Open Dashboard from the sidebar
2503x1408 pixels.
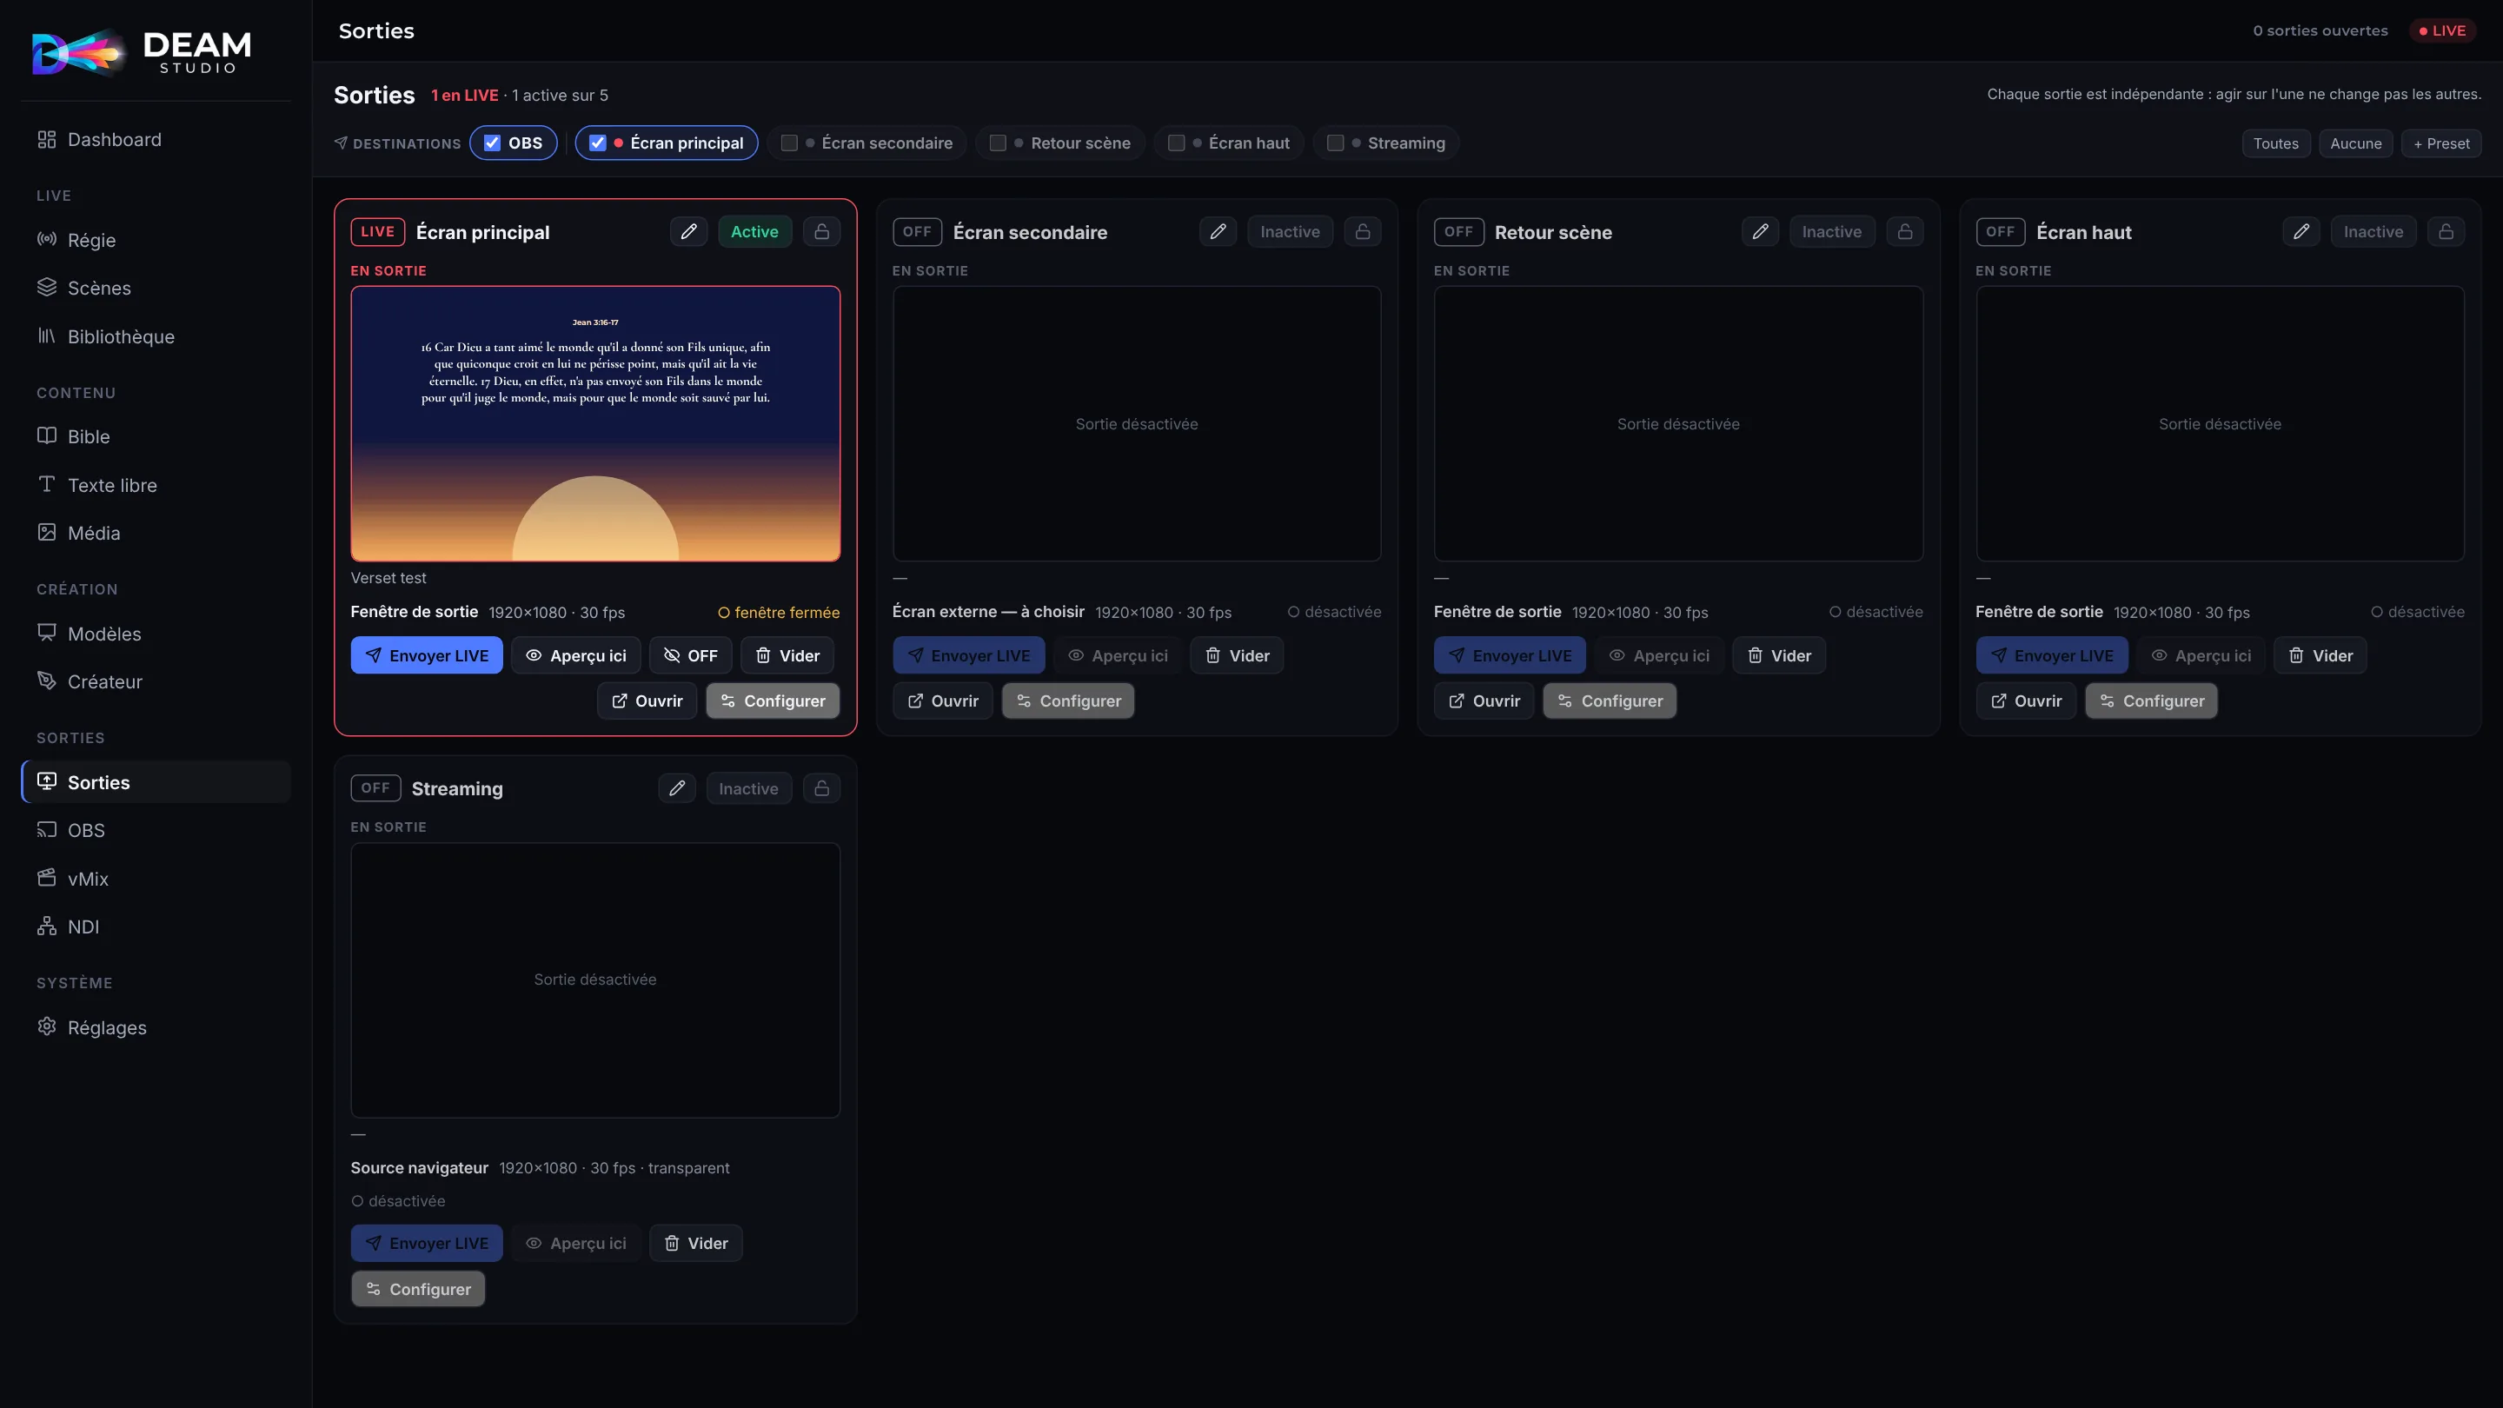pos(156,140)
